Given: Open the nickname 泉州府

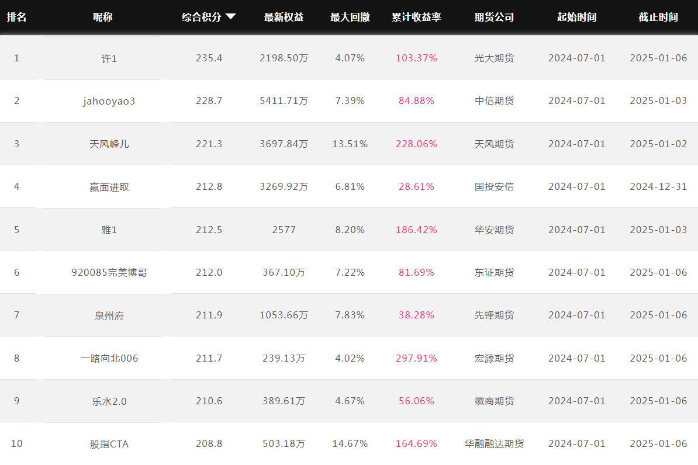Looking at the screenshot, I should [109, 315].
